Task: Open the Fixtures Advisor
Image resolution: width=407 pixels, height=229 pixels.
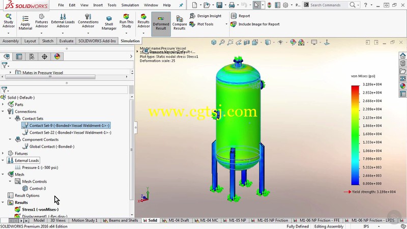Action: (42, 21)
